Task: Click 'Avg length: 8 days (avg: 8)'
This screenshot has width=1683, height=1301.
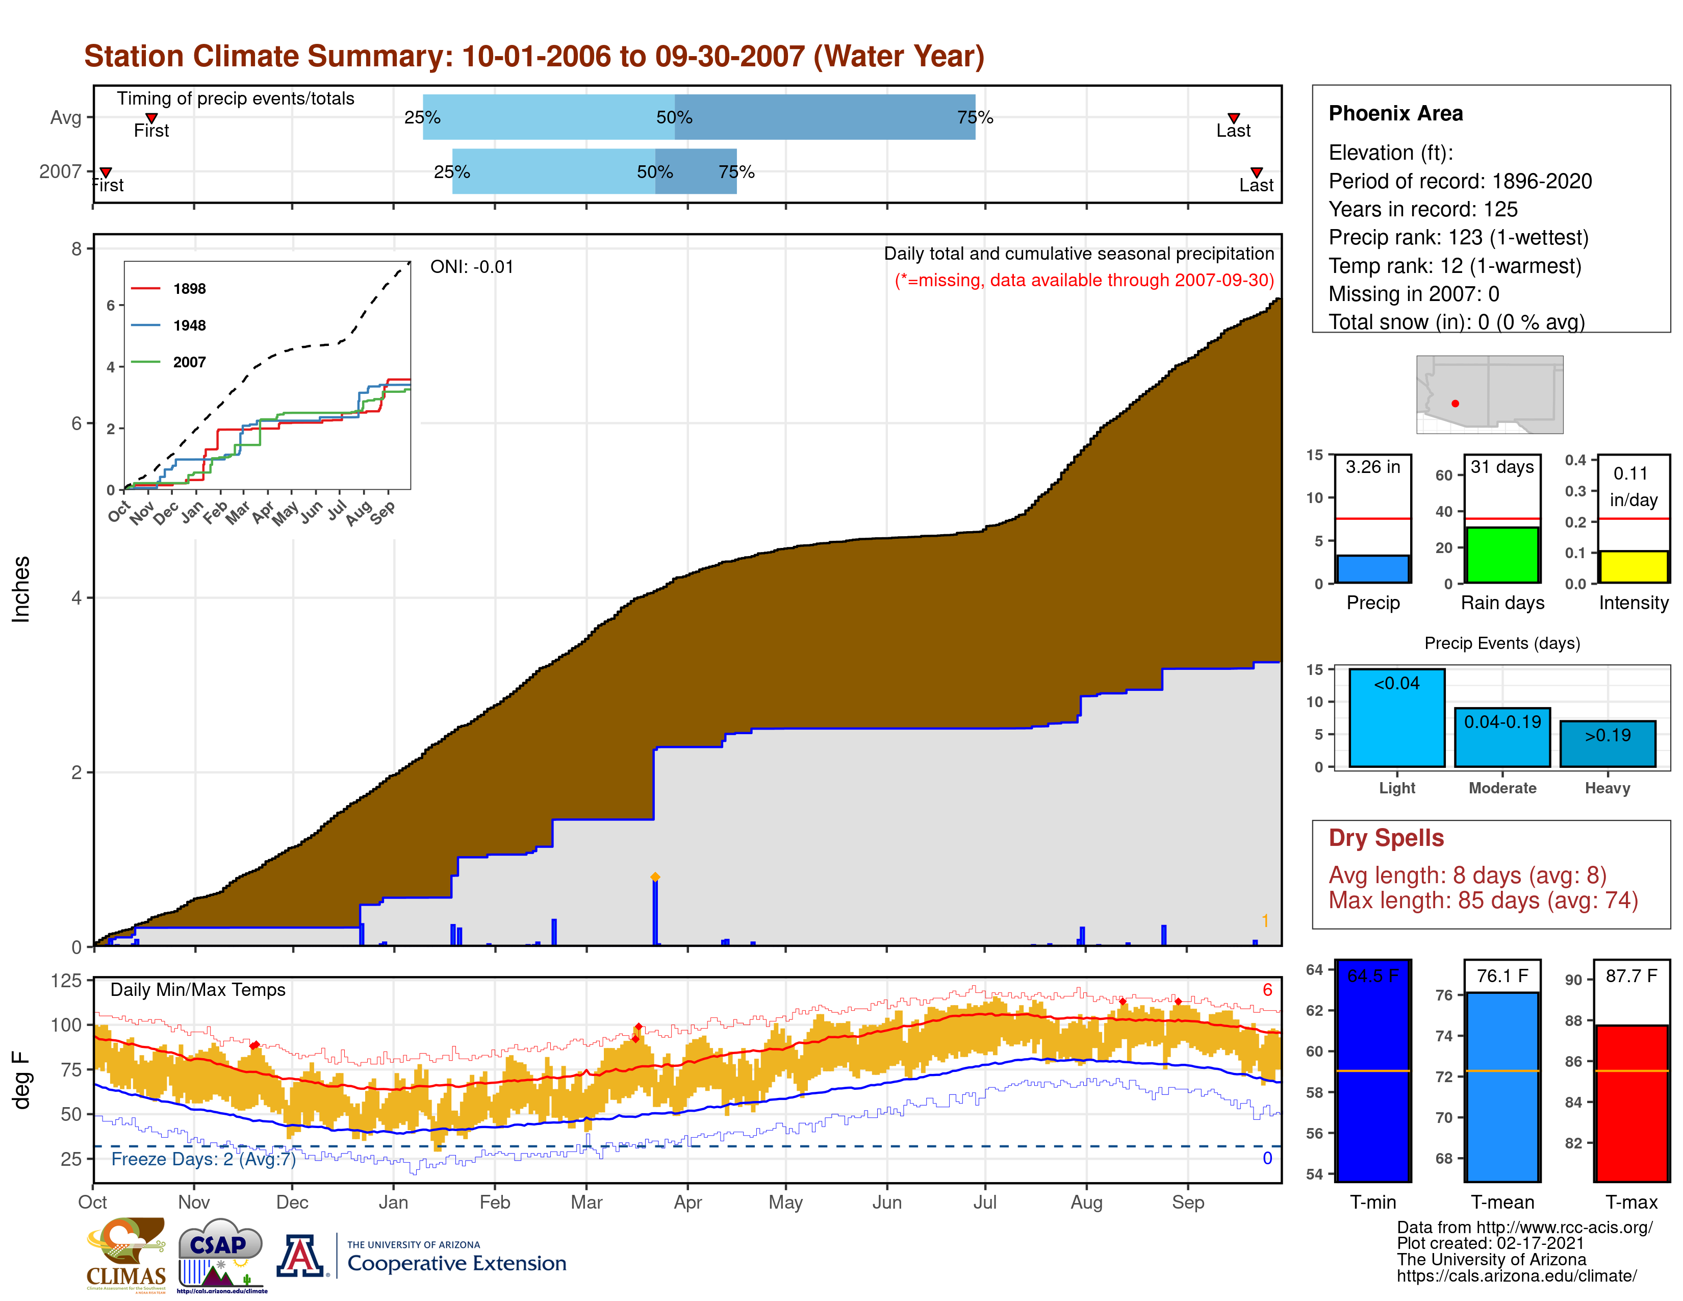Action: pyautogui.click(x=1468, y=875)
